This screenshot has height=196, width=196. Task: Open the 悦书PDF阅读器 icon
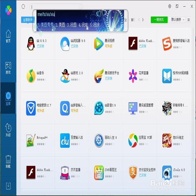(x=167, y=76)
